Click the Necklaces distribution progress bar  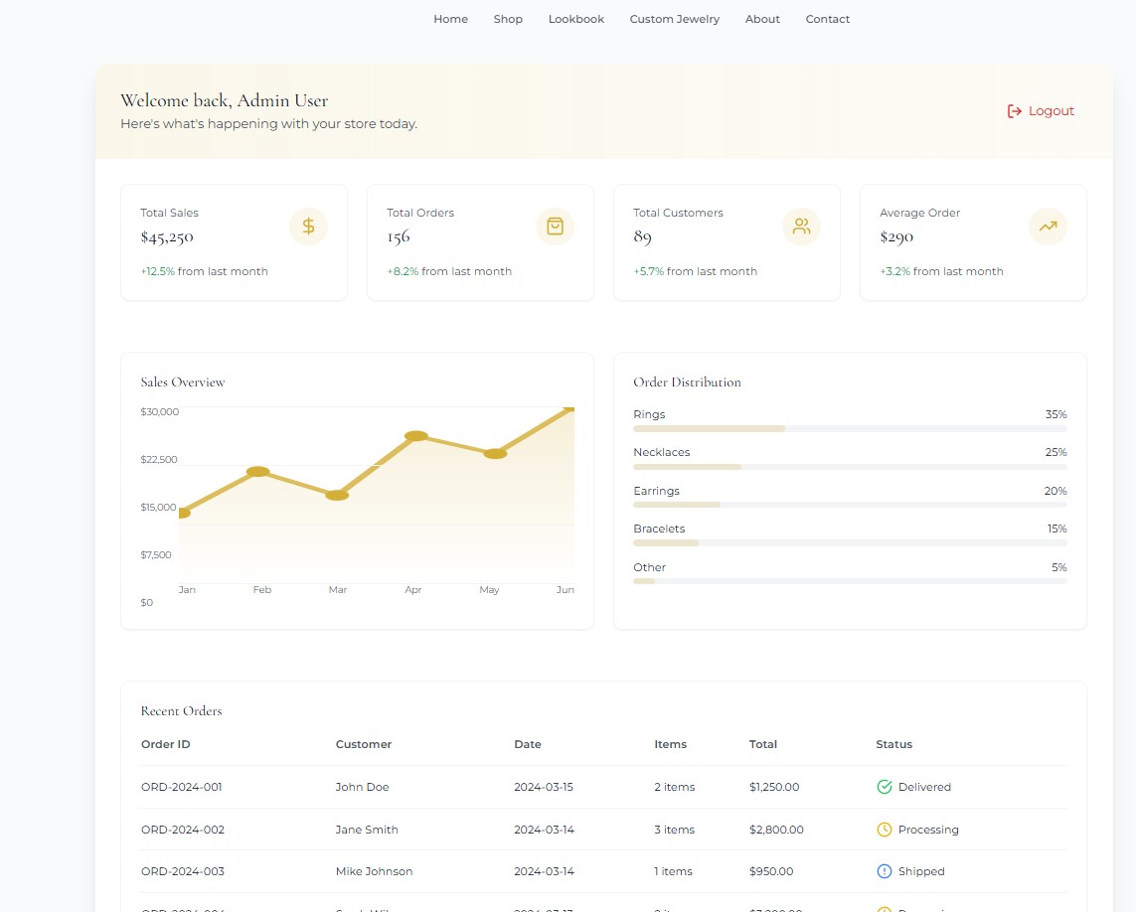(850, 467)
